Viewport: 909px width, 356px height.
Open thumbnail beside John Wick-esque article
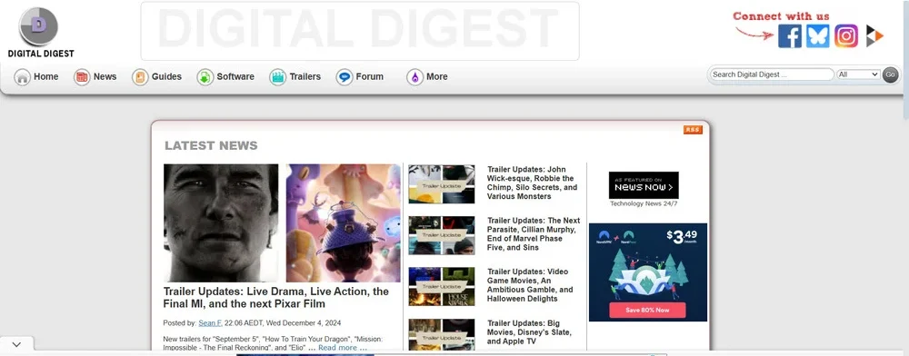[x=441, y=184]
